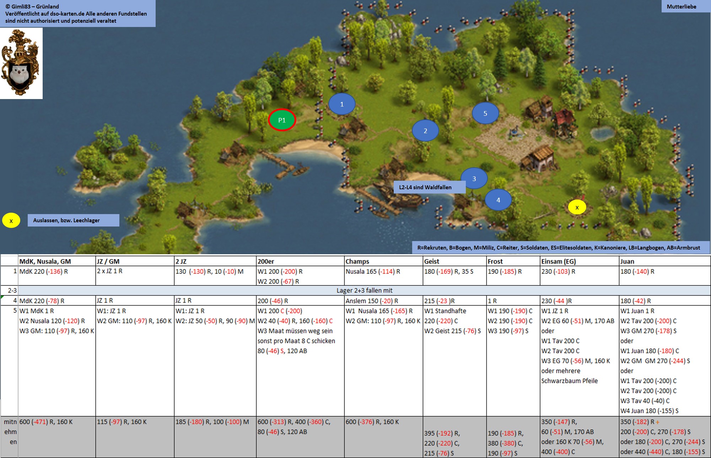Click blue camp marker 4
711x458 pixels.
(498, 200)
